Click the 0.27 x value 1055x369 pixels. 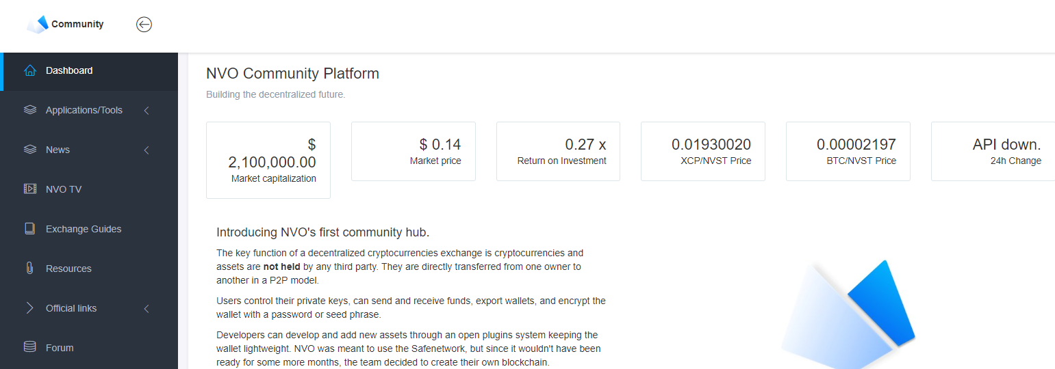[x=585, y=145]
